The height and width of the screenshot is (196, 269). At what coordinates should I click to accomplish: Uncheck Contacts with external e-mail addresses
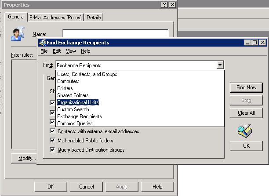click(52, 131)
